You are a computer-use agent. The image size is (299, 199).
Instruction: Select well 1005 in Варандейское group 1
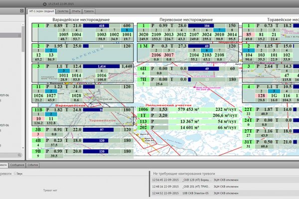tap(63, 34)
